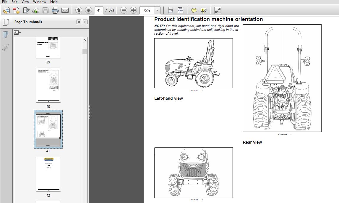The width and height of the screenshot is (339, 203).
Task: Open the Edit menu
Action: tap(14, 2)
